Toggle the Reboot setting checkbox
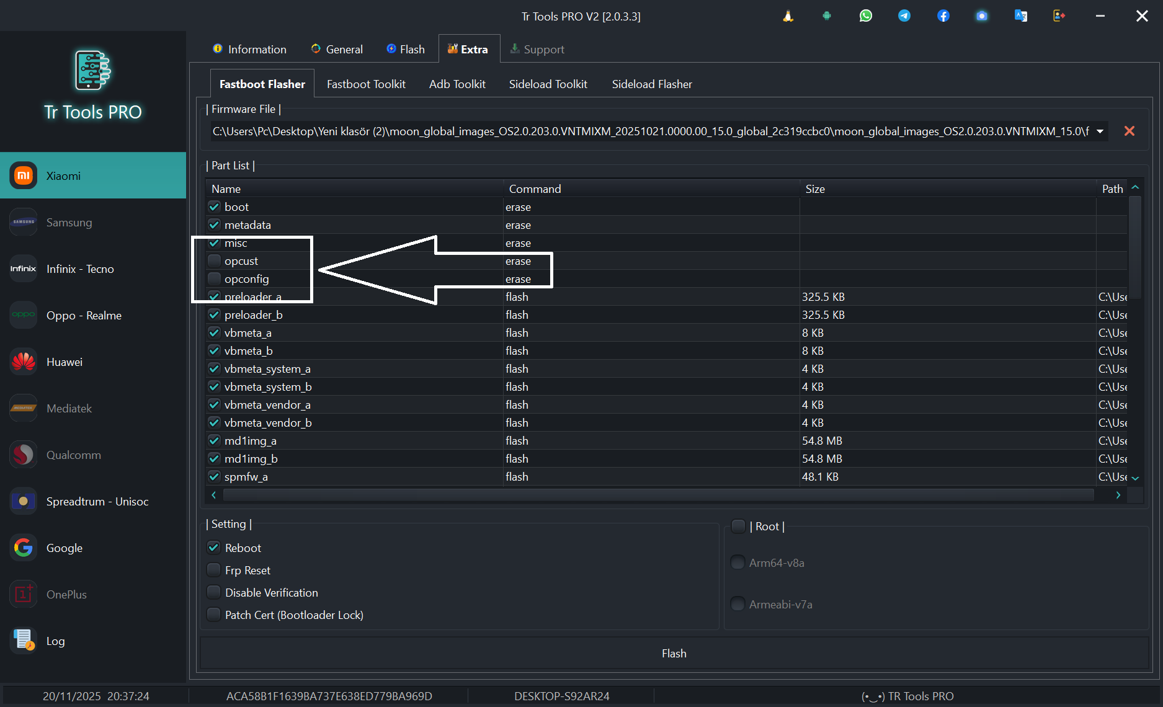The image size is (1163, 707). tap(213, 548)
